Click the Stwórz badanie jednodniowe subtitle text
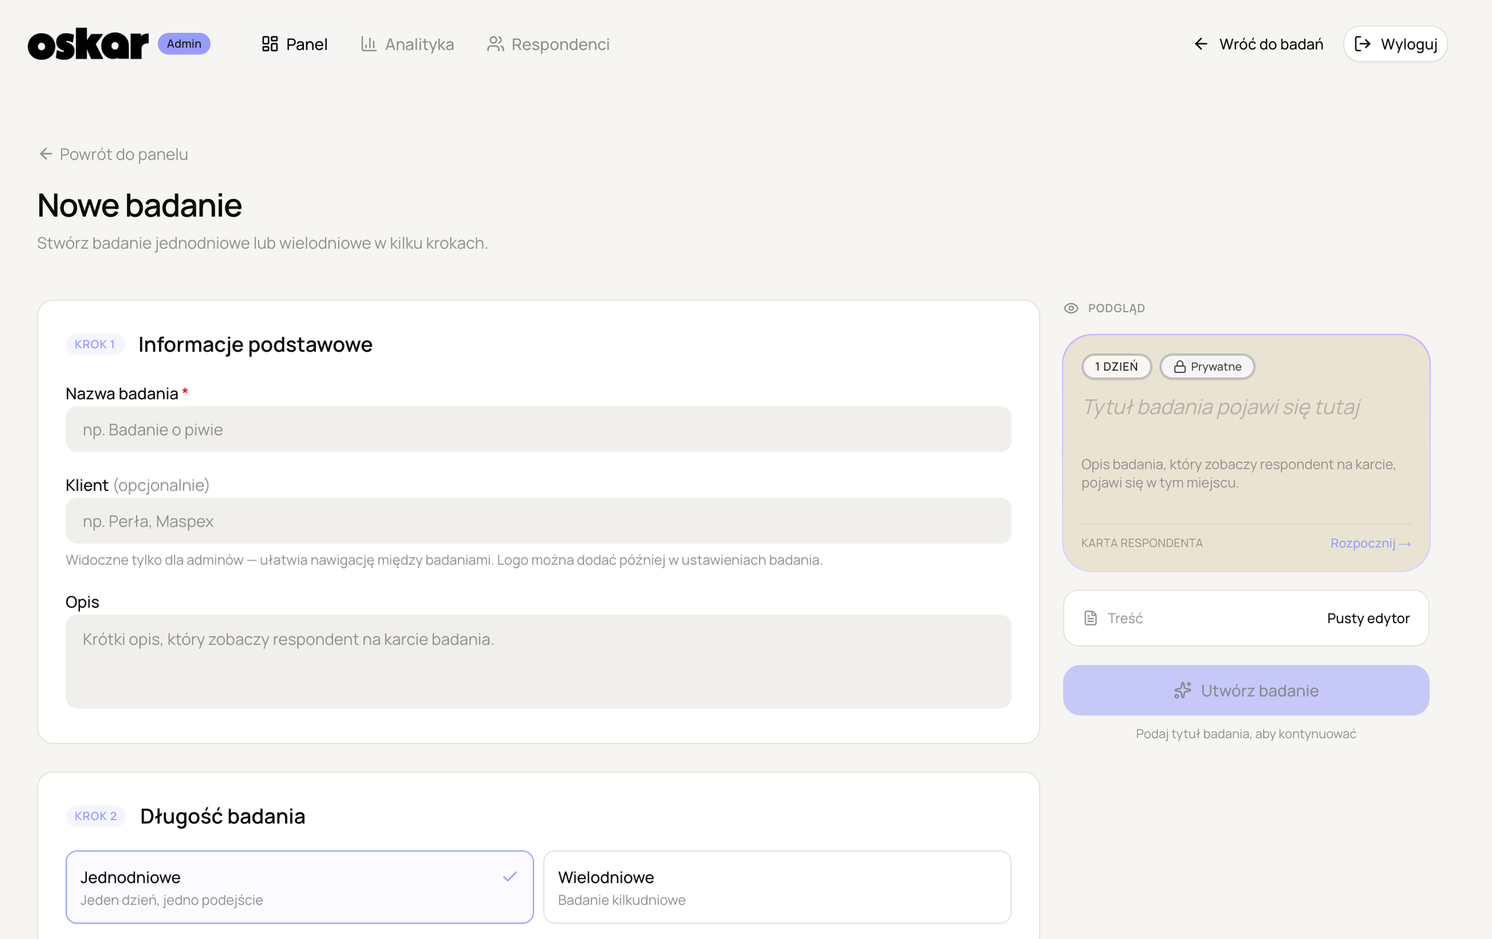This screenshot has width=1492, height=939. point(263,243)
